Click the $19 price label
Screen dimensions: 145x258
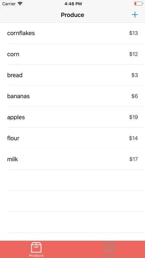pos(133,117)
